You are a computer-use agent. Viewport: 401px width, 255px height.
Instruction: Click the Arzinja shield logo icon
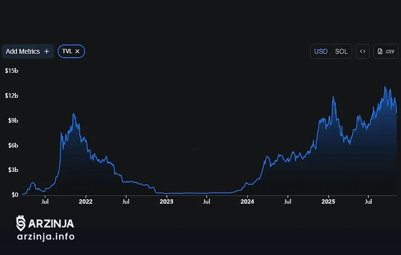click(21, 223)
